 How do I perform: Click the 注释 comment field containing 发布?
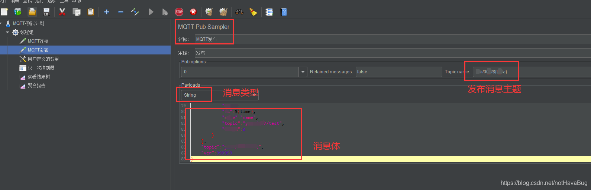click(393, 53)
